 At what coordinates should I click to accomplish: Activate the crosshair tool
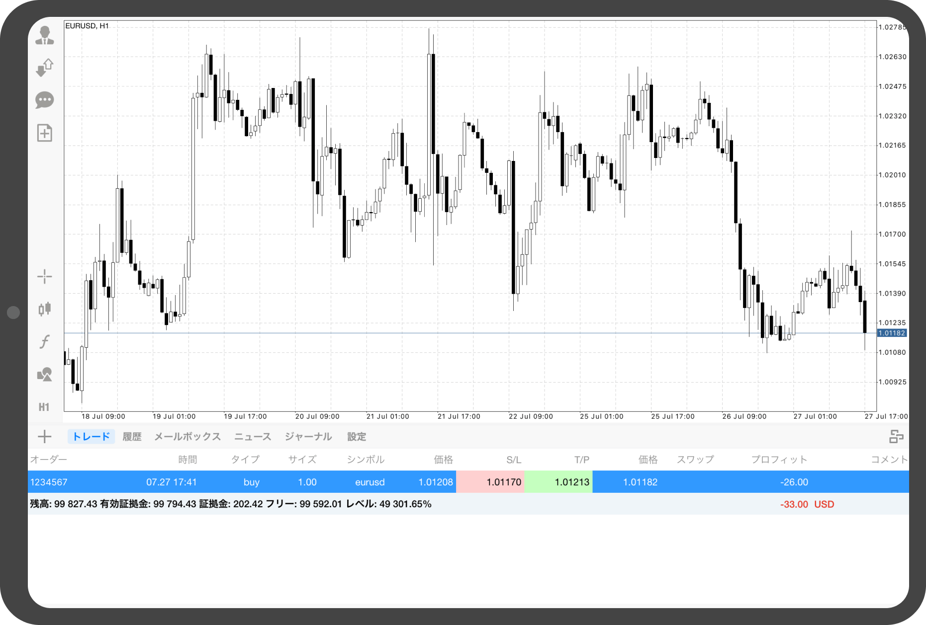click(44, 276)
